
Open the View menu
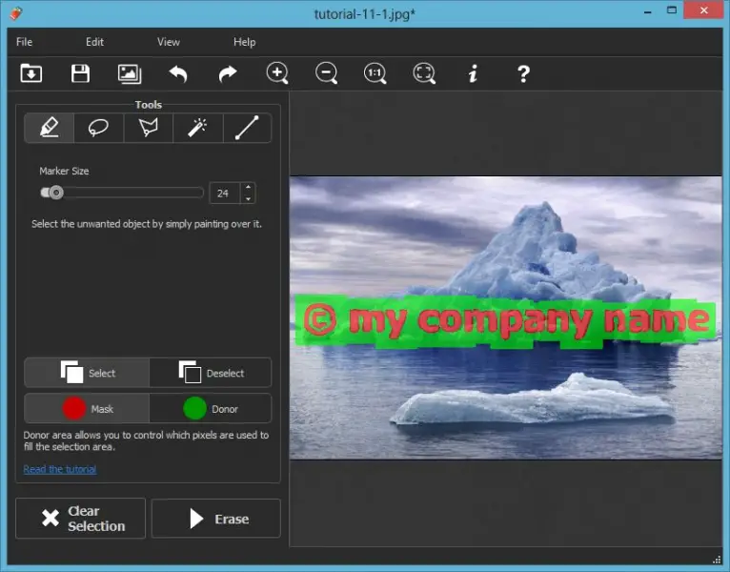tap(169, 42)
